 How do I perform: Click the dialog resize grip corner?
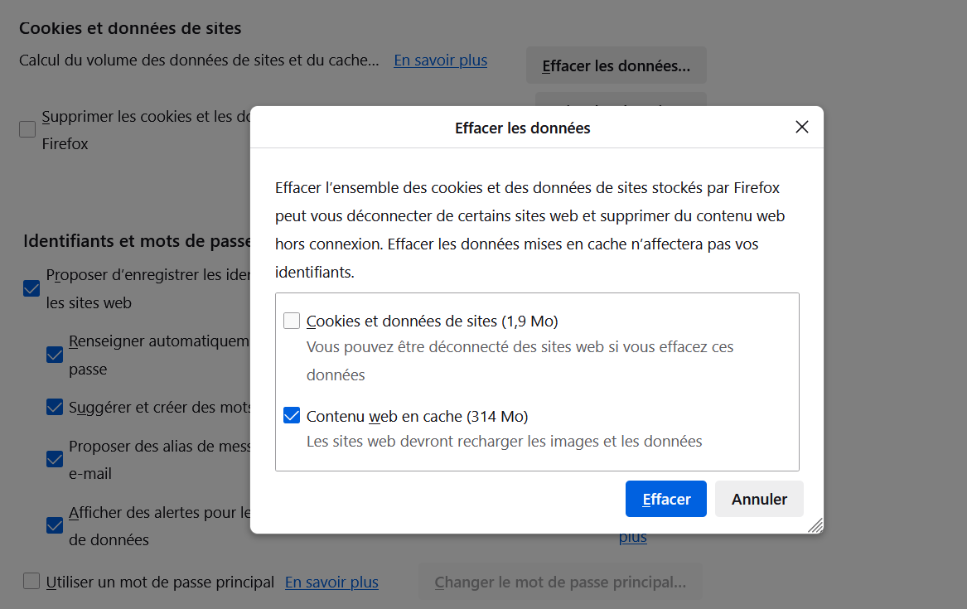click(x=815, y=525)
